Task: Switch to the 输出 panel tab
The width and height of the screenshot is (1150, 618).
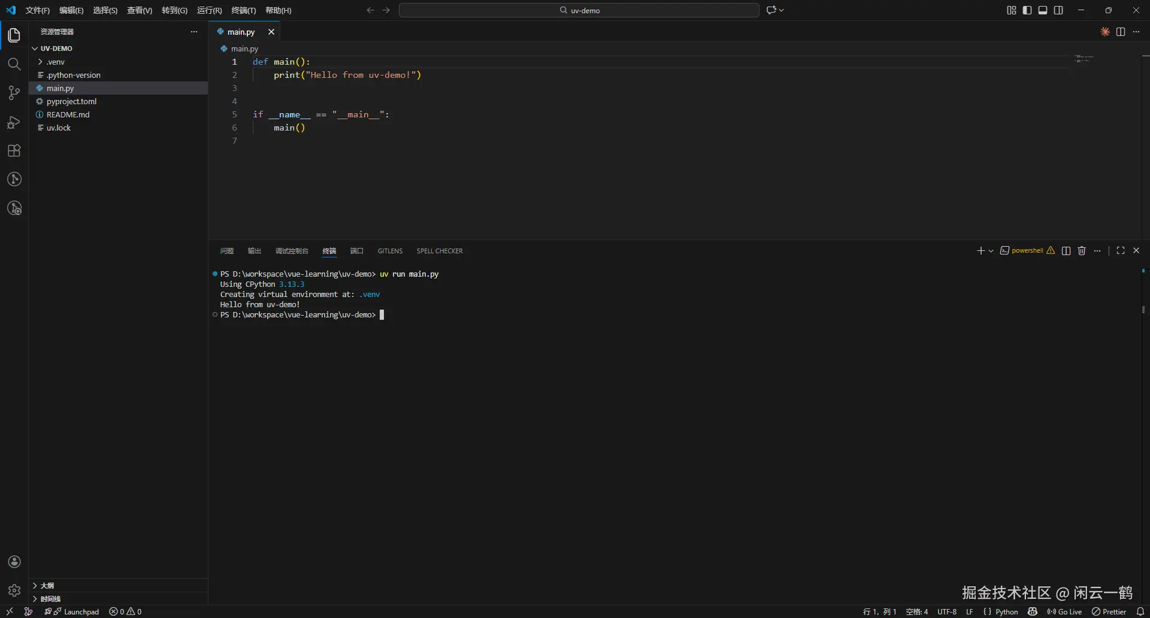Action: (255, 251)
